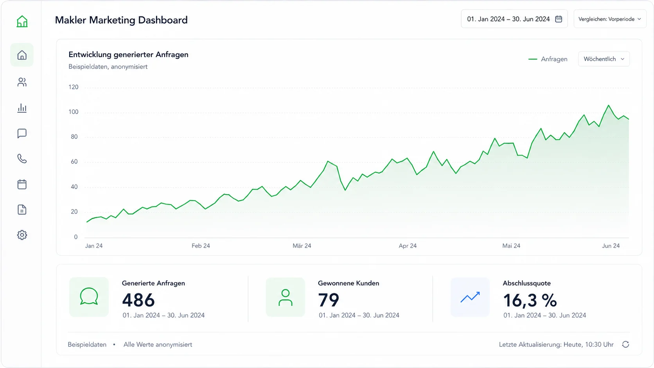Click the footer text Alle Werte anonymisiert
Screen dimensions: 654x368
click(158, 345)
